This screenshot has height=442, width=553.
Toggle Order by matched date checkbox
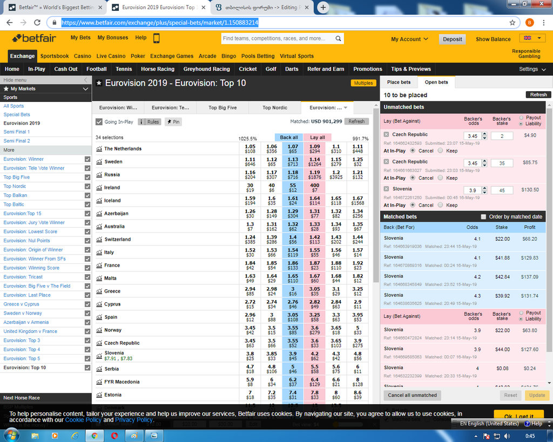click(x=483, y=217)
